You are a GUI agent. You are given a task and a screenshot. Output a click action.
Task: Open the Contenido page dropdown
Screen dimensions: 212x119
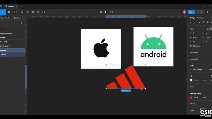18,18
